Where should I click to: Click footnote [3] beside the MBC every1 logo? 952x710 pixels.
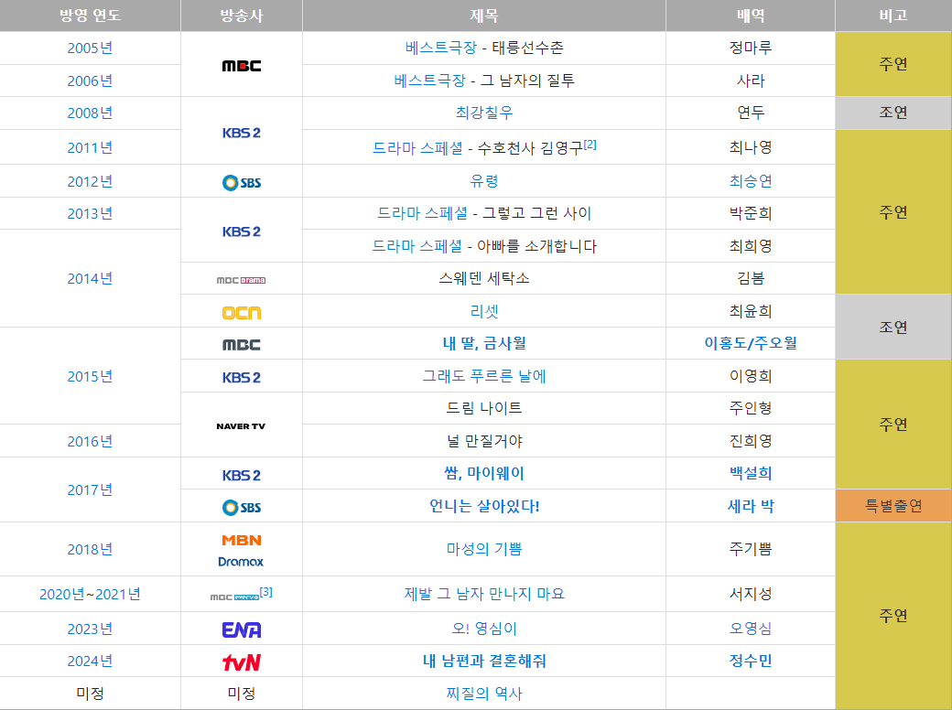tap(266, 589)
